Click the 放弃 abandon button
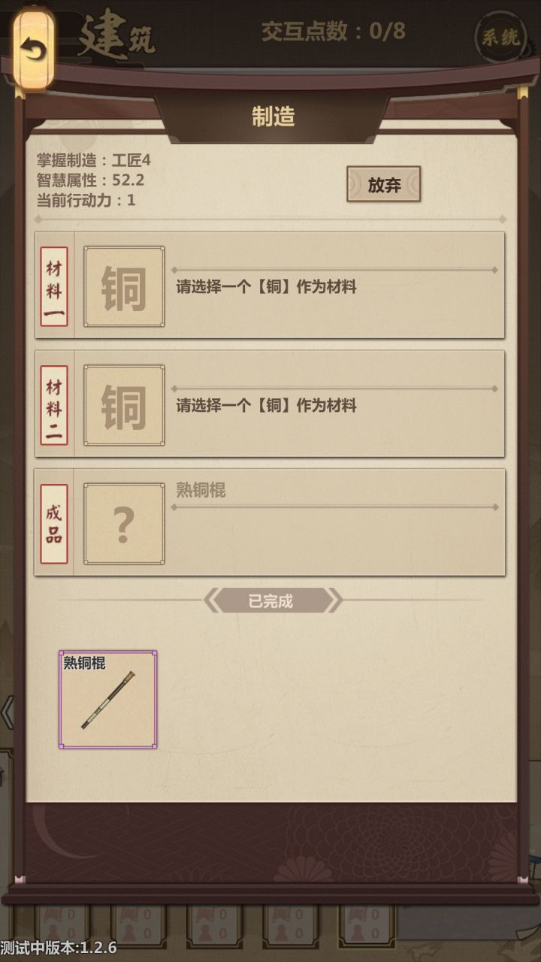This screenshot has width=541, height=962. click(x=384, y=185)
